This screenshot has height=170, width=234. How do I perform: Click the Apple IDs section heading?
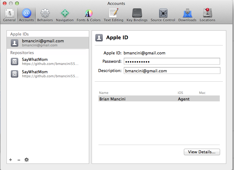point(19,34)
